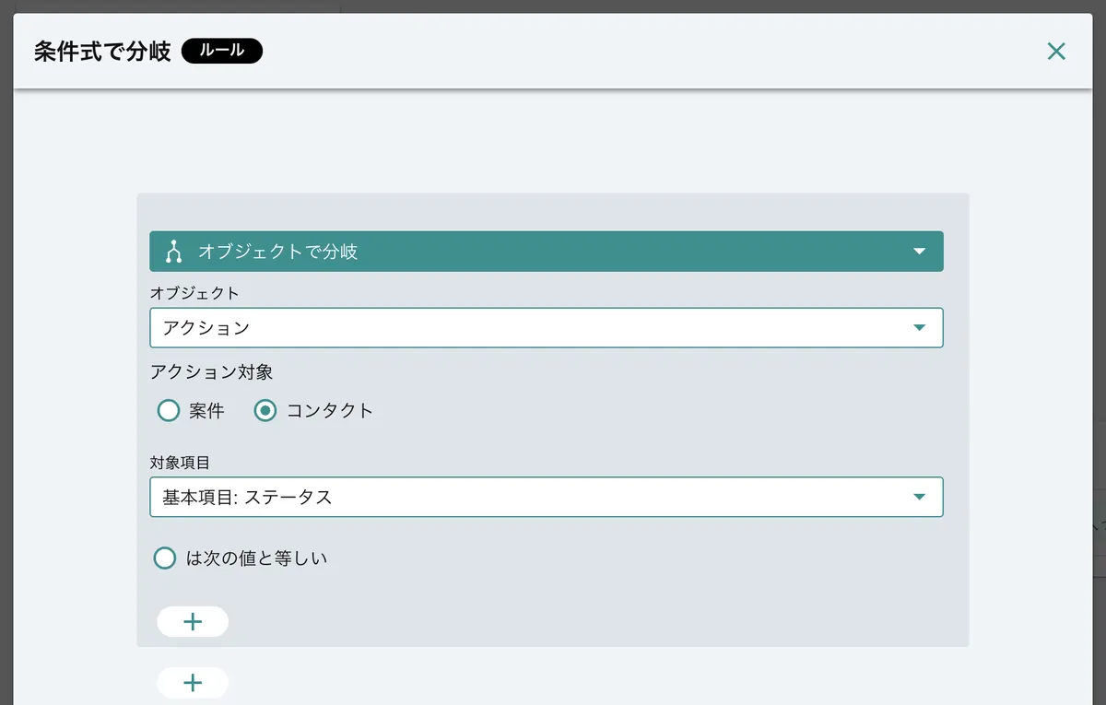Viewport: 1106px width, 705px height.
Task: Click the アクション対象 section label
Action: [211, 372]
